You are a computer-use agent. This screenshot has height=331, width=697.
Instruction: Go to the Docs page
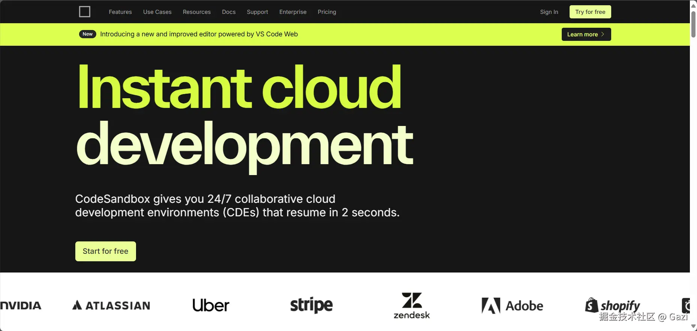pos(229,12)
